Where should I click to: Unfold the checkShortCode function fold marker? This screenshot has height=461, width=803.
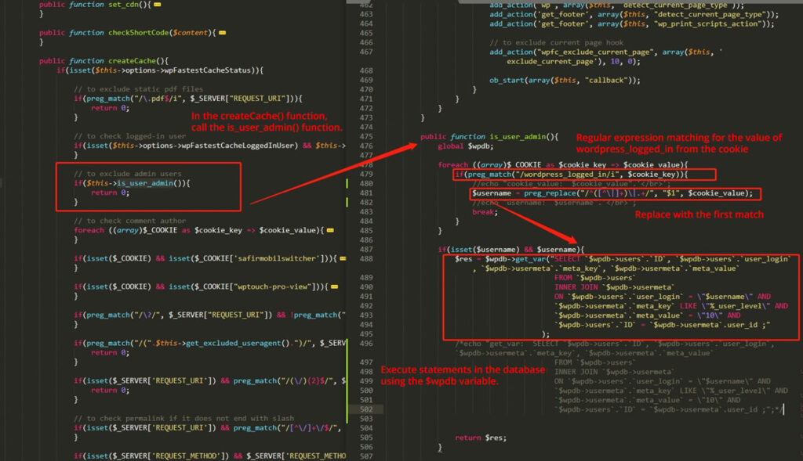223,33
